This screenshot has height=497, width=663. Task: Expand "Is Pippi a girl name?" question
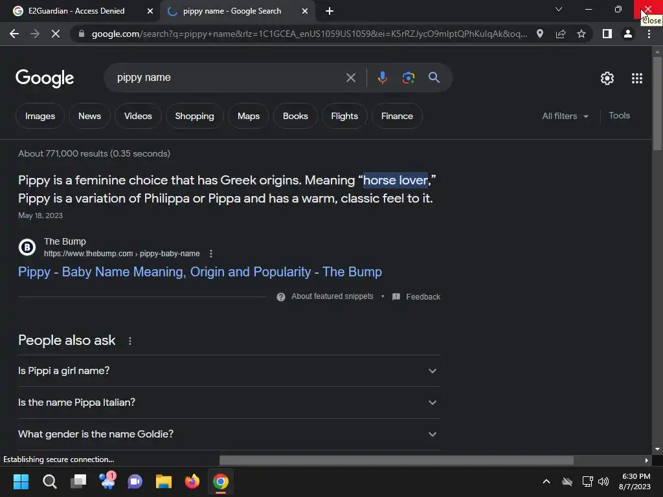229,371
